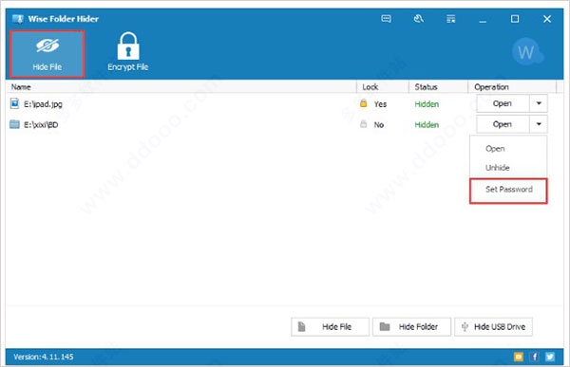570x367 pixels.
Task: Sort by the Name column header
Action: coord(21,87)
